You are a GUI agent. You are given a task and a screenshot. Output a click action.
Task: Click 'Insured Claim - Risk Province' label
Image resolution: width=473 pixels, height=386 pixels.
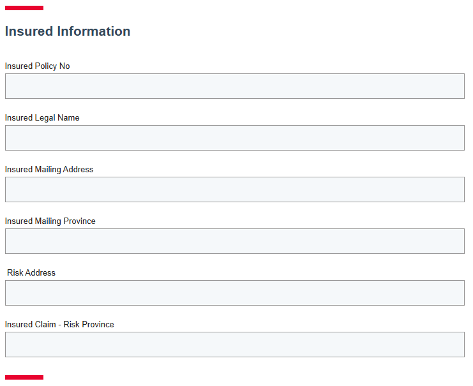point(59,324)
